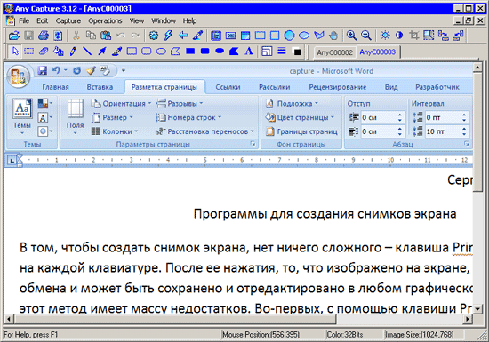
Task: Click the Copy icon in main toolbar
Action: click(91, 36)
